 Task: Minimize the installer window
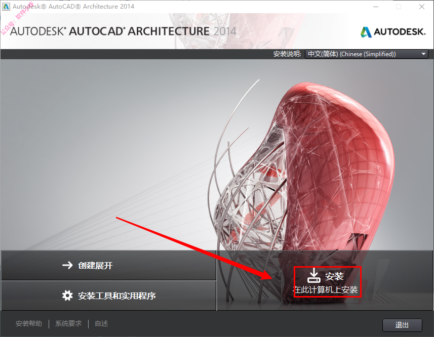(x=376, y=7)
